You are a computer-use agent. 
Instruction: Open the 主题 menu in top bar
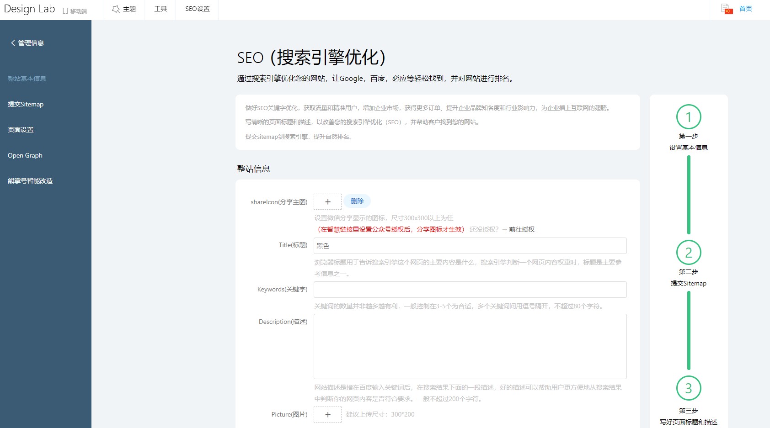point(124,9)
